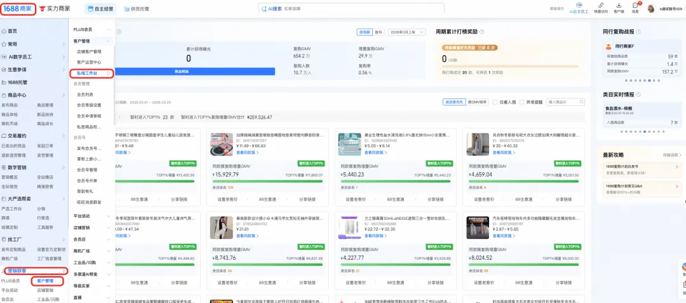Click the 商品中心 sidebar icon

(4, 95)
